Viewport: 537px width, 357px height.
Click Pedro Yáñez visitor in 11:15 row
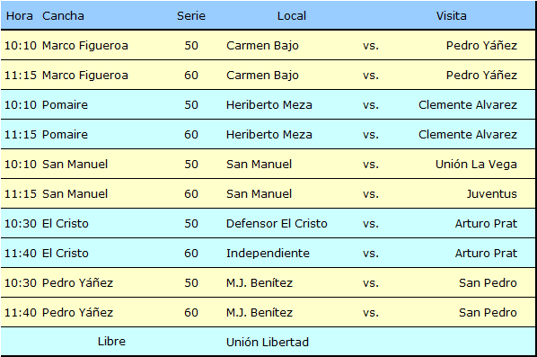click(481, 76)
